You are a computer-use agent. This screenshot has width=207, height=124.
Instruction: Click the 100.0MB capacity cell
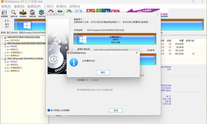point(179,44)
